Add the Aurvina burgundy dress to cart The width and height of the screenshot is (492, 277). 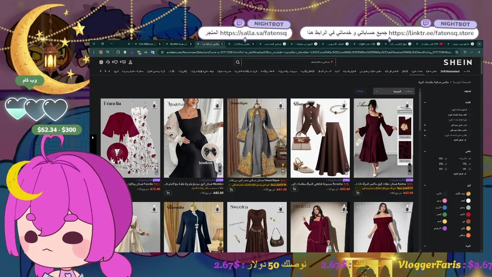[357, 193]
